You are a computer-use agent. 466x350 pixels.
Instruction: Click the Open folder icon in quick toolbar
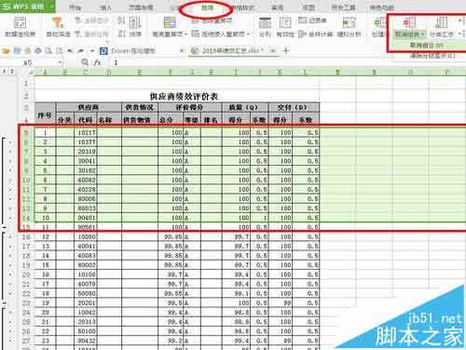(7, 50)
